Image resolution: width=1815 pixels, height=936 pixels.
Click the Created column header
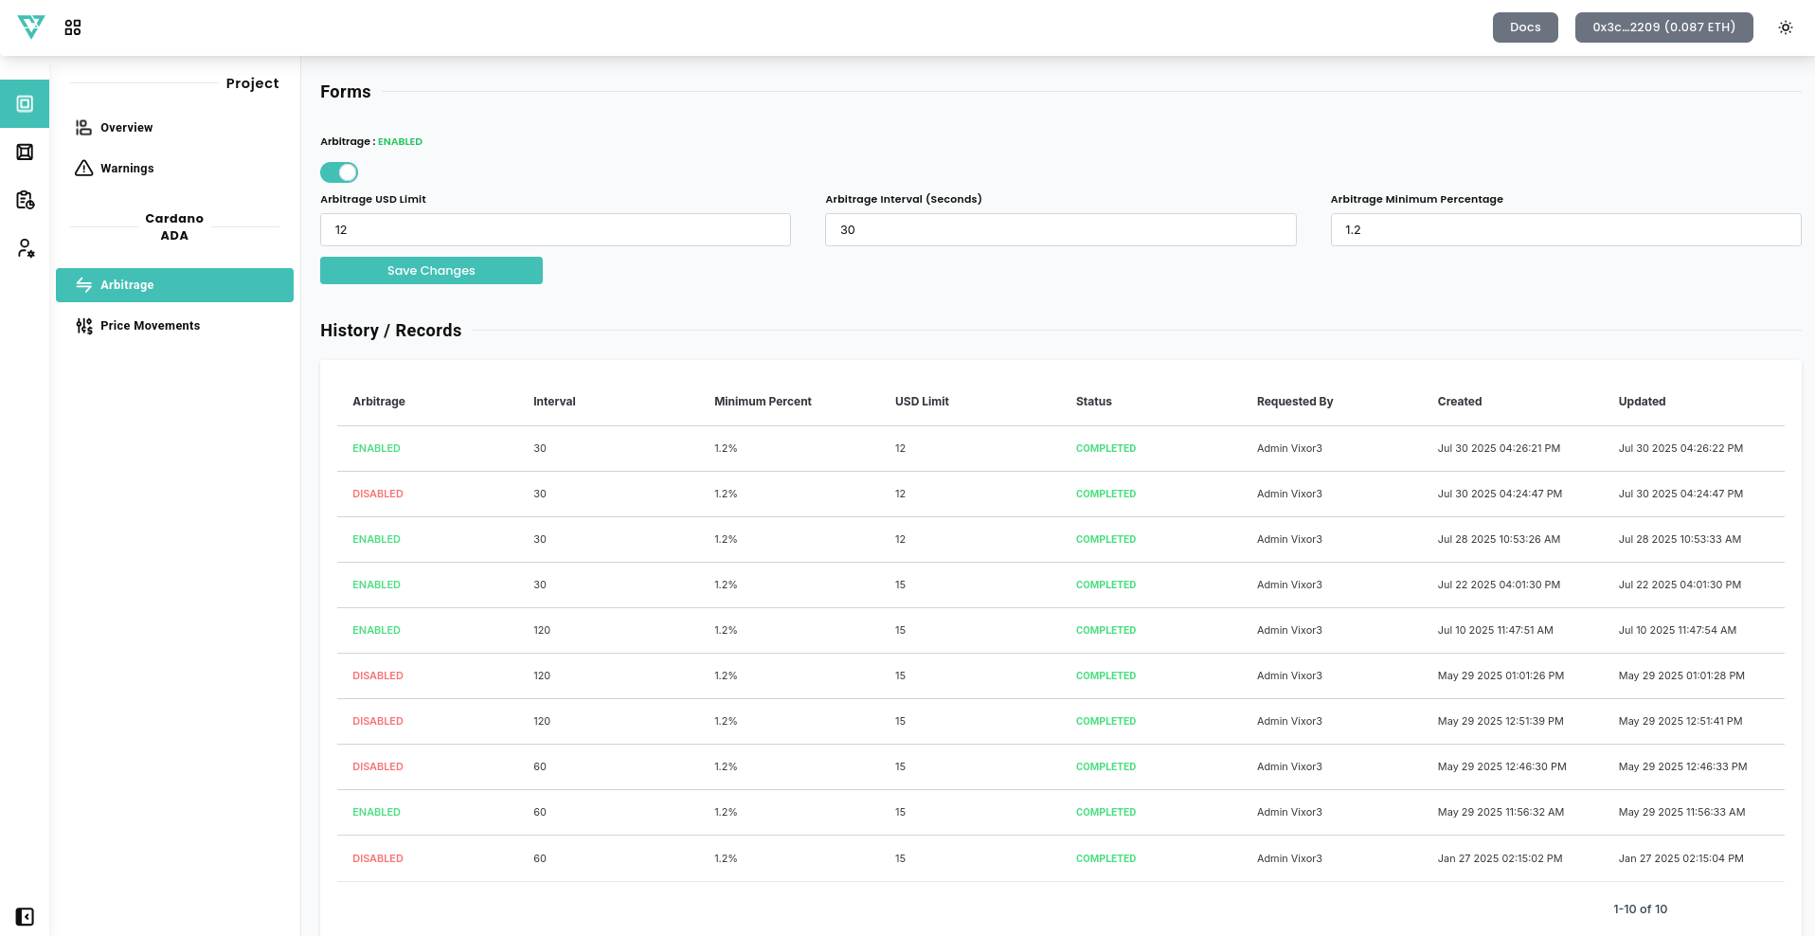coord(1459,402)
